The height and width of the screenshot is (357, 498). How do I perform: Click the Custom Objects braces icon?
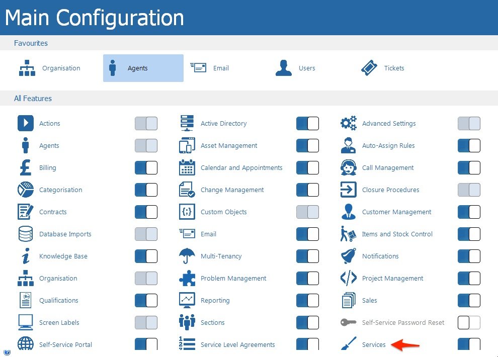pyautogui.click(x=187, y=212)
